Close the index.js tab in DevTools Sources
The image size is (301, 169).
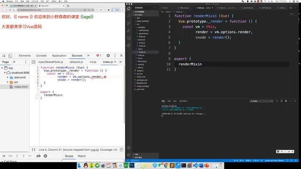point(115,61)
